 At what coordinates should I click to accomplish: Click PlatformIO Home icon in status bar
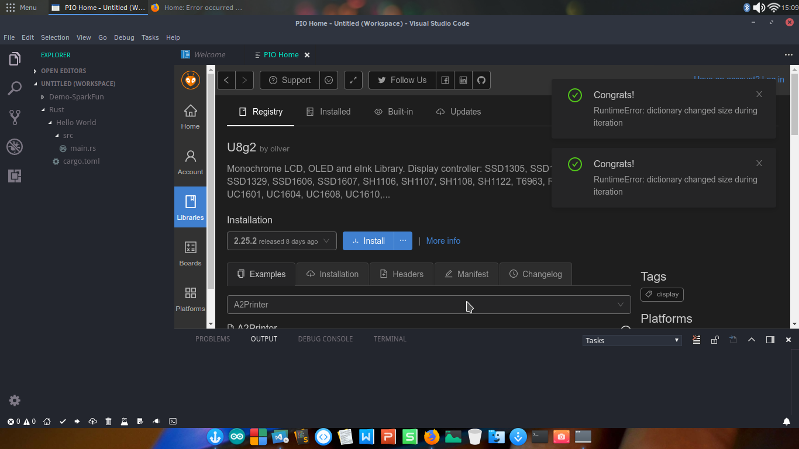(x=47, y=421)
